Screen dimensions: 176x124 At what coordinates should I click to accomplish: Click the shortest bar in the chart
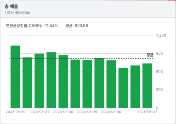[123, 88]
